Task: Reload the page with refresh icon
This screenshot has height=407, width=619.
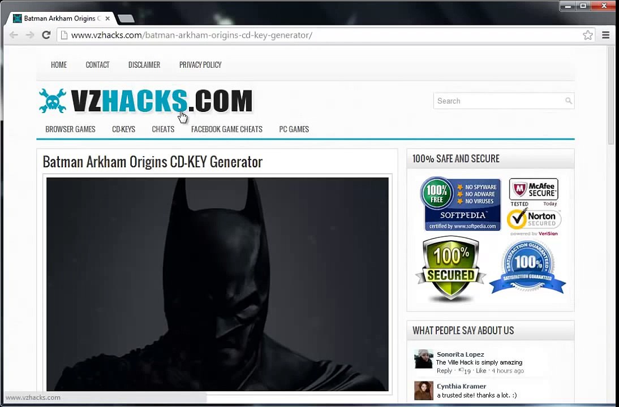Action: click(46, 35)
